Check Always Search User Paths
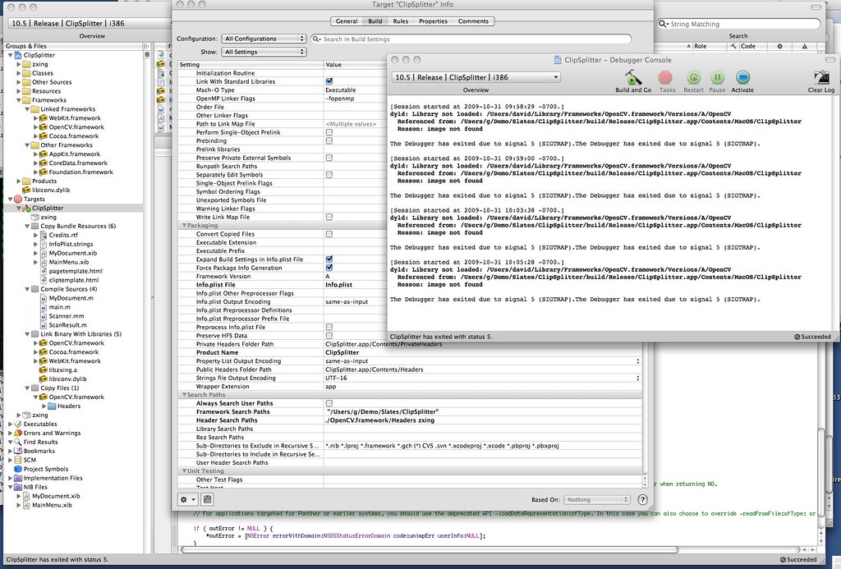 [329, 403]
